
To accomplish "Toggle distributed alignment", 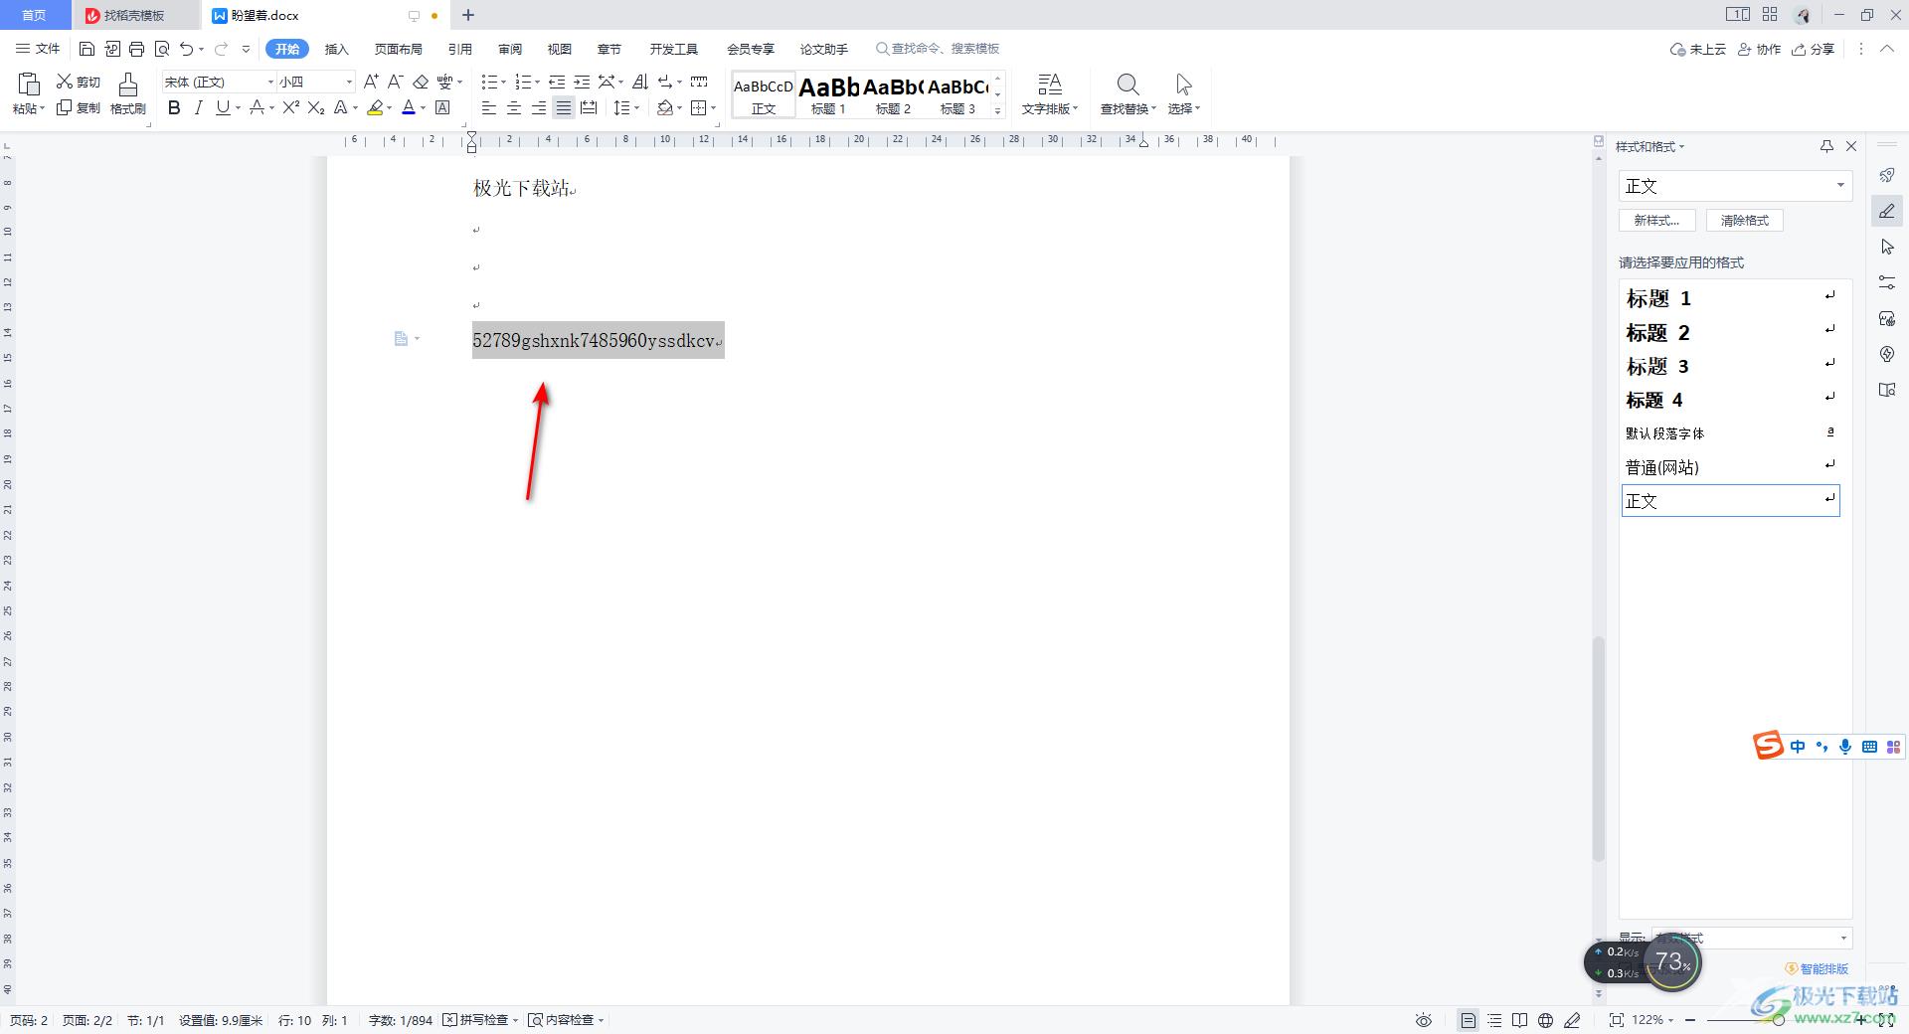I will [x=589, y=107].
